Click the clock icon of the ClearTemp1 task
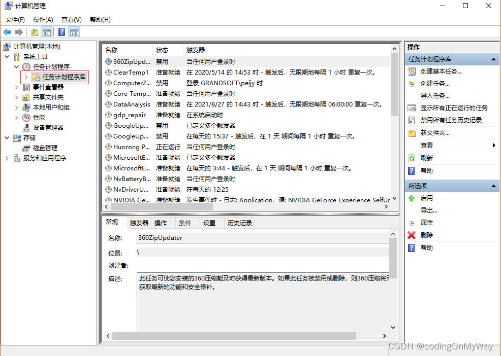The width and height of the screenshot is (501, 356). point(108,73)
